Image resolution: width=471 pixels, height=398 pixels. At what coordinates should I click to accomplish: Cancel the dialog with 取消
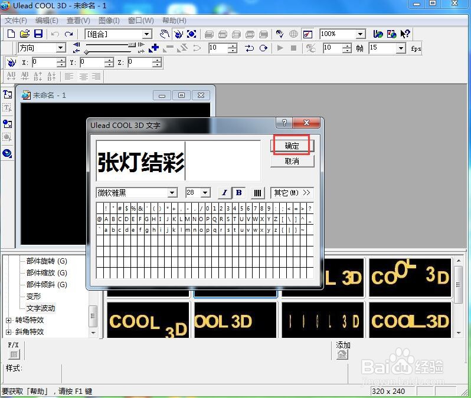(292, 161)
